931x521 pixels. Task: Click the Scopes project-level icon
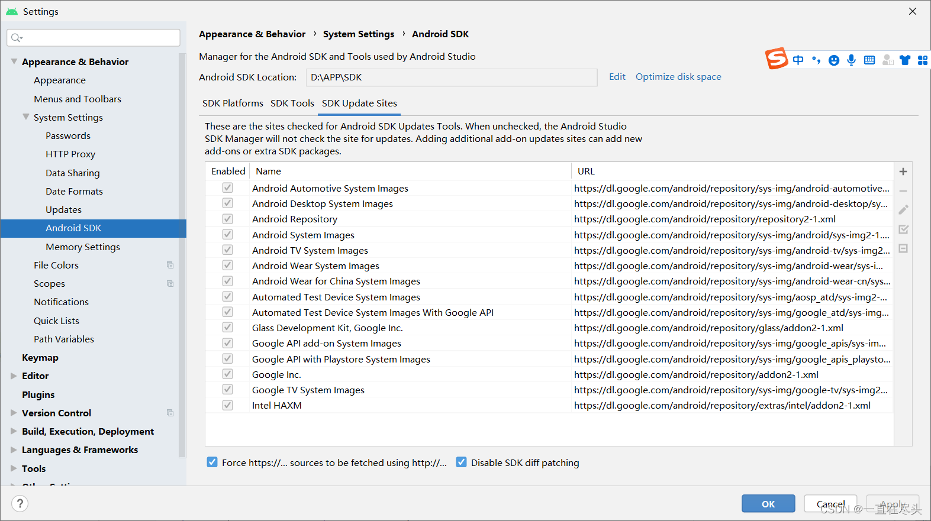tap(170, 283)
